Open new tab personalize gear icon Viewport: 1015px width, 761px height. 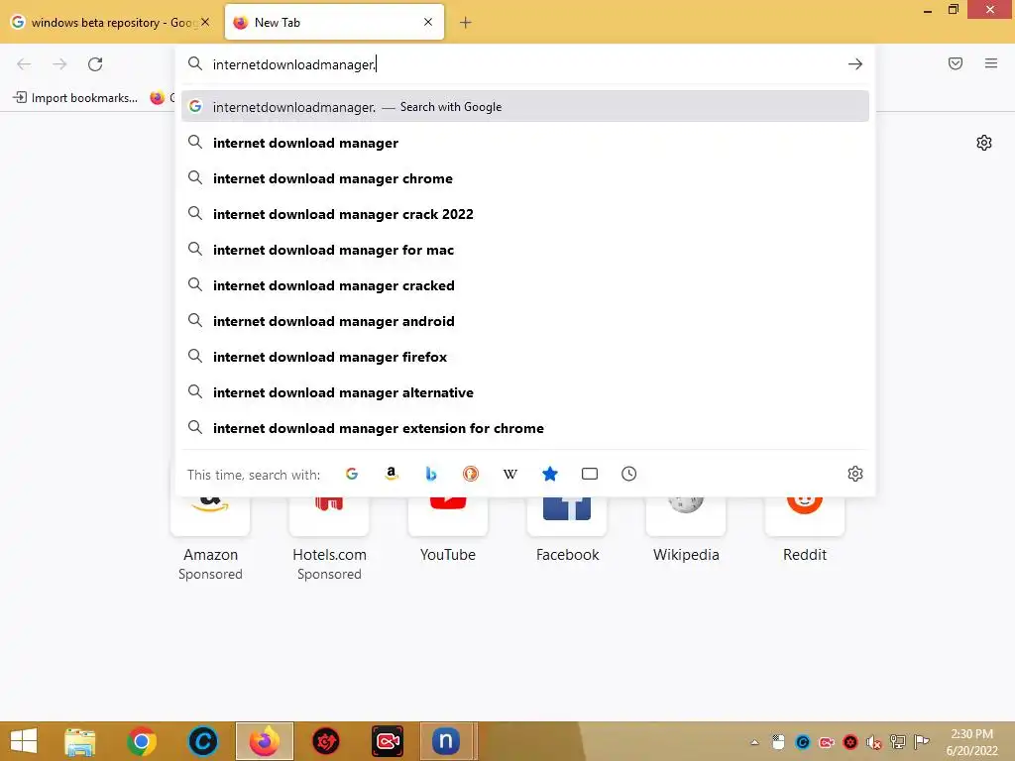click(x=984, y=143)
